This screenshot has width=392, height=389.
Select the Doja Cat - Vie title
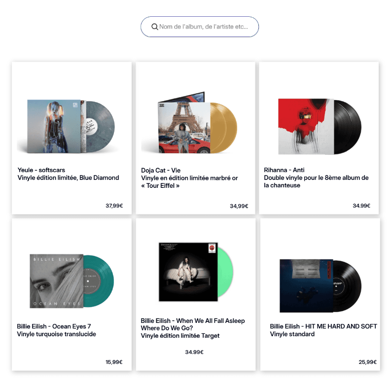click(161, 170)
